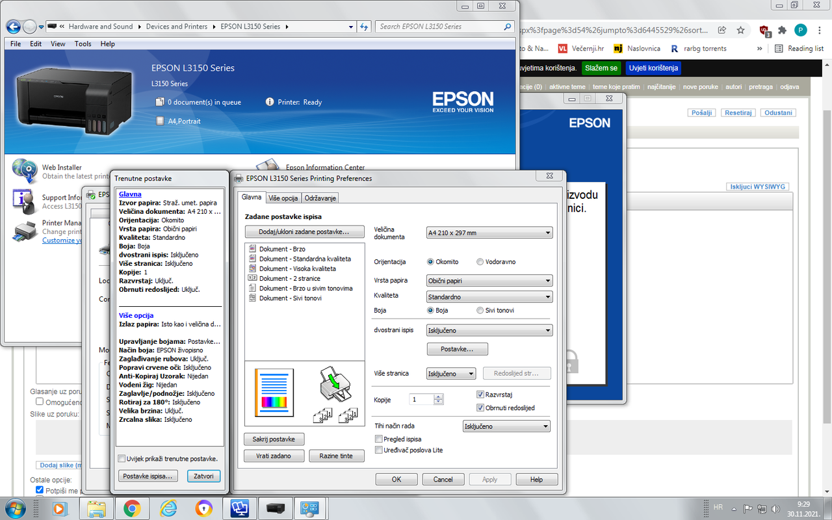
Task: Open uBlock extension icon in Chrome
Action: click(x=764, y=30)
